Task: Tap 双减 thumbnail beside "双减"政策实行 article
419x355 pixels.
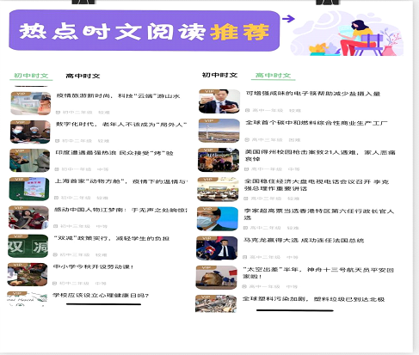Action: (x=28, y=246)
